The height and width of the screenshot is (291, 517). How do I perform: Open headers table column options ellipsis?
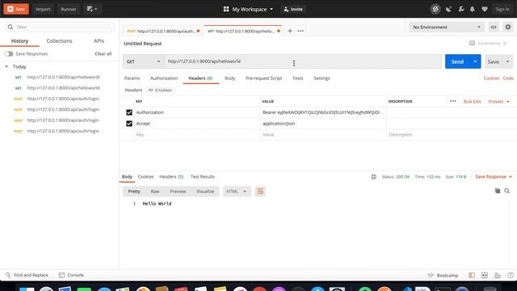[452, 101]
